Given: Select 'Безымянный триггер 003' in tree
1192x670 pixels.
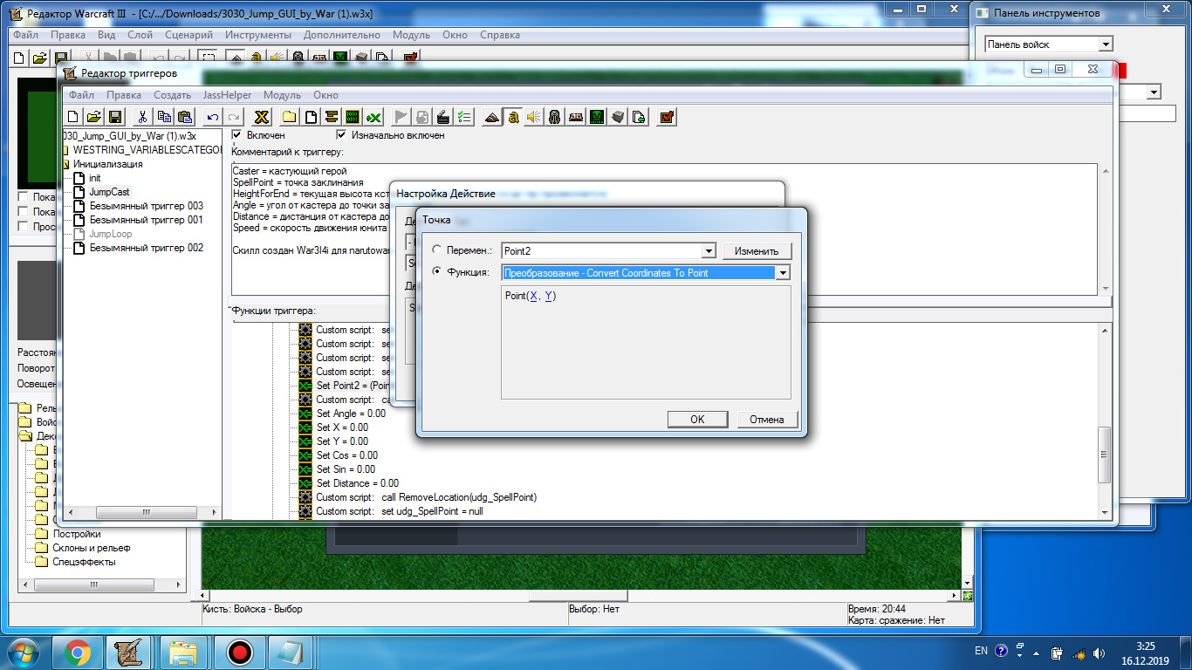Looking at the screenshot, I should [x=146, y=206].
